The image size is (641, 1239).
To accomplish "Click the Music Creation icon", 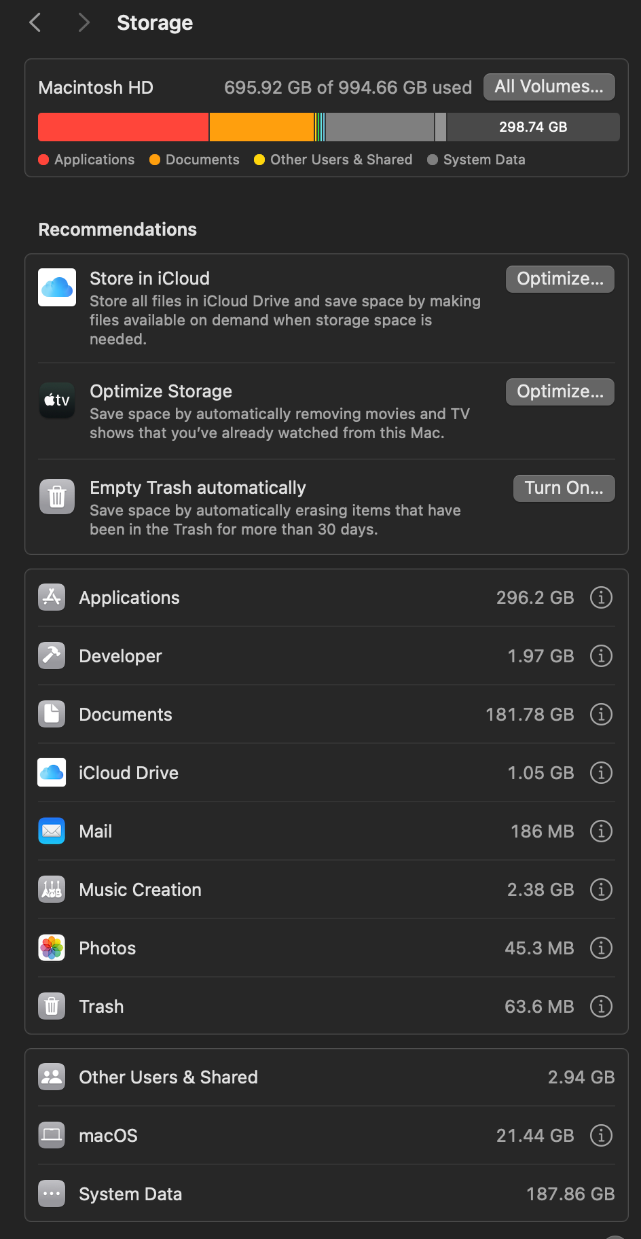I will coord(52,889).
